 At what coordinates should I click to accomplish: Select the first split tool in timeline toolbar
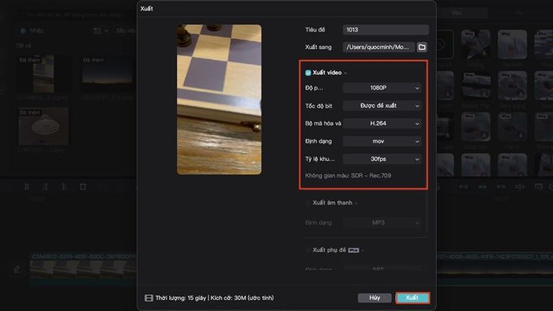[26, 186]
